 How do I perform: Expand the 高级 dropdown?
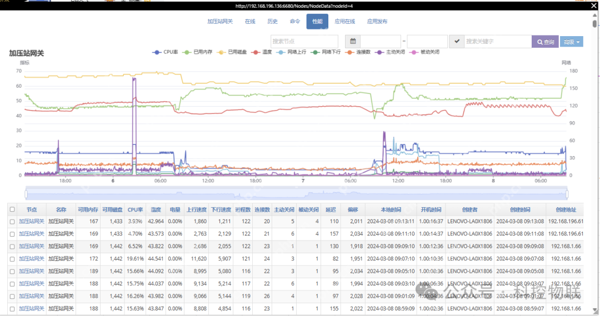(x=571, y=42)
